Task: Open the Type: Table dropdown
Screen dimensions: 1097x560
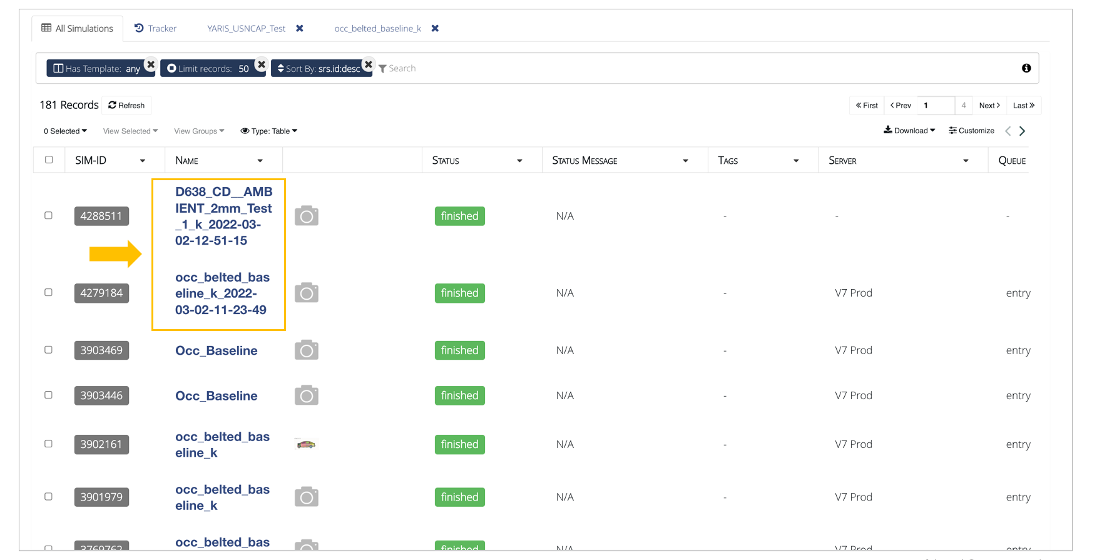Action: pos(269,131)
